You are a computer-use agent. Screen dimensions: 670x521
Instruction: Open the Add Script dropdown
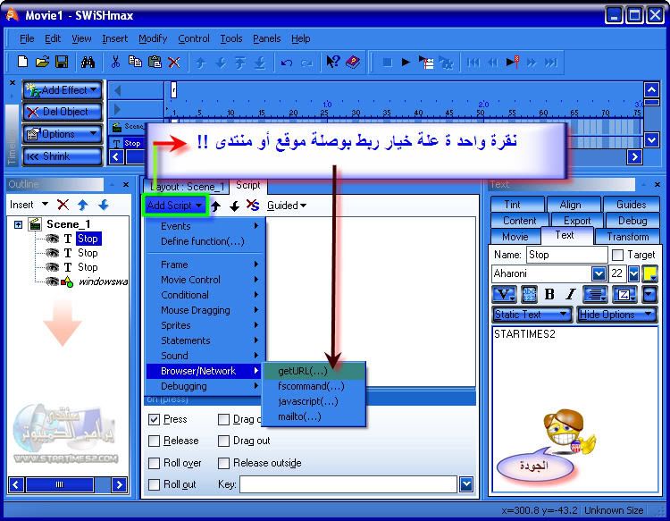[x=175, y=206]
